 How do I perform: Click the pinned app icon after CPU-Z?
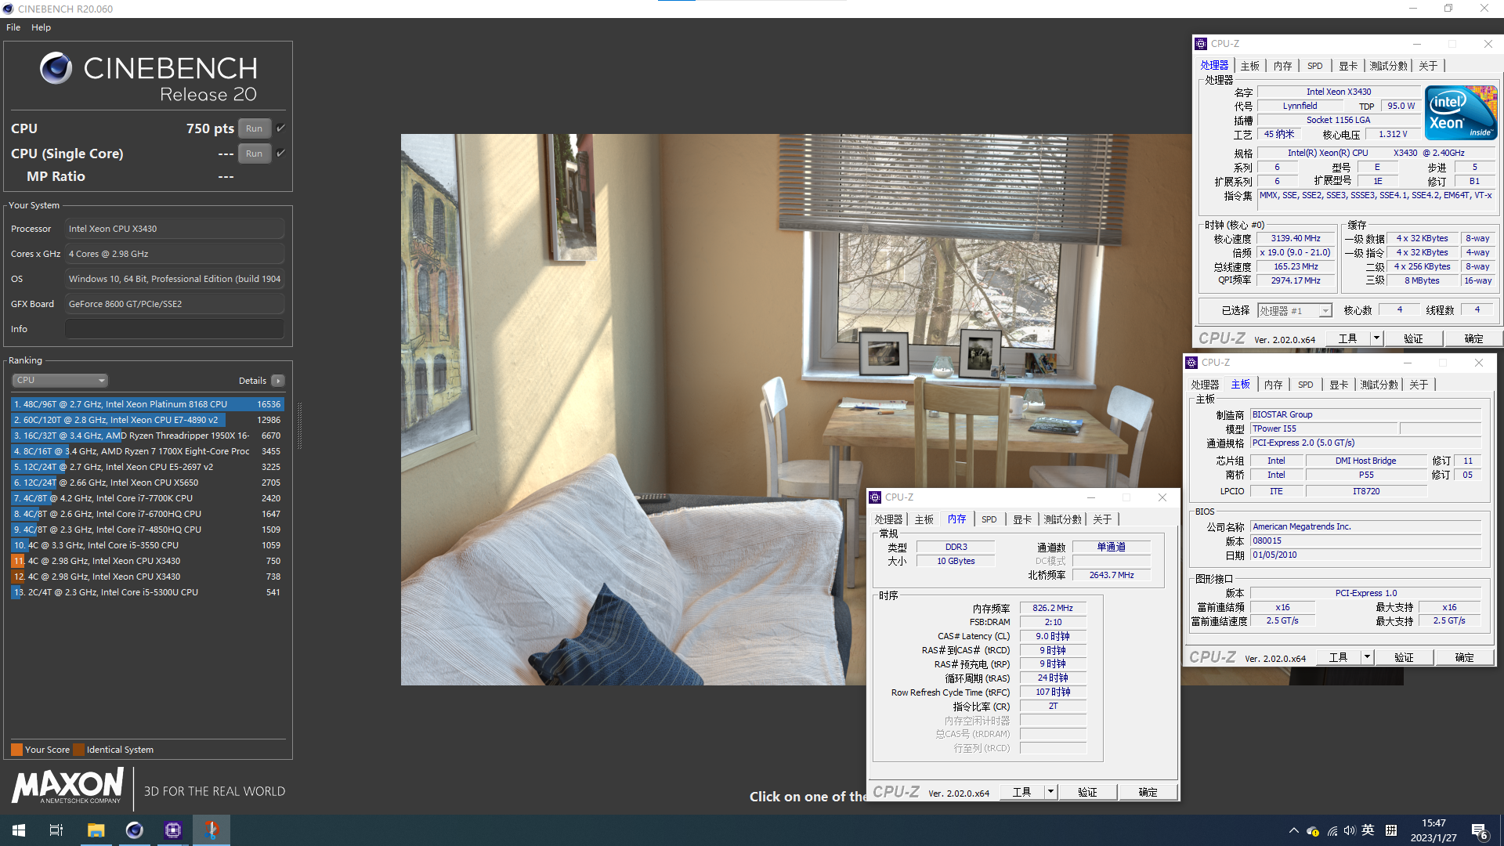(211, 830)
